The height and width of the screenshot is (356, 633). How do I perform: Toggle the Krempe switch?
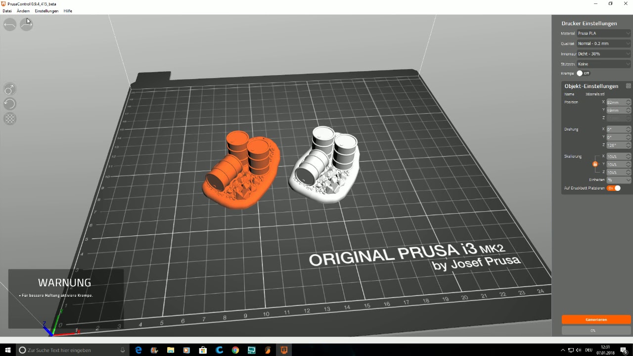(x=583, y=73)
